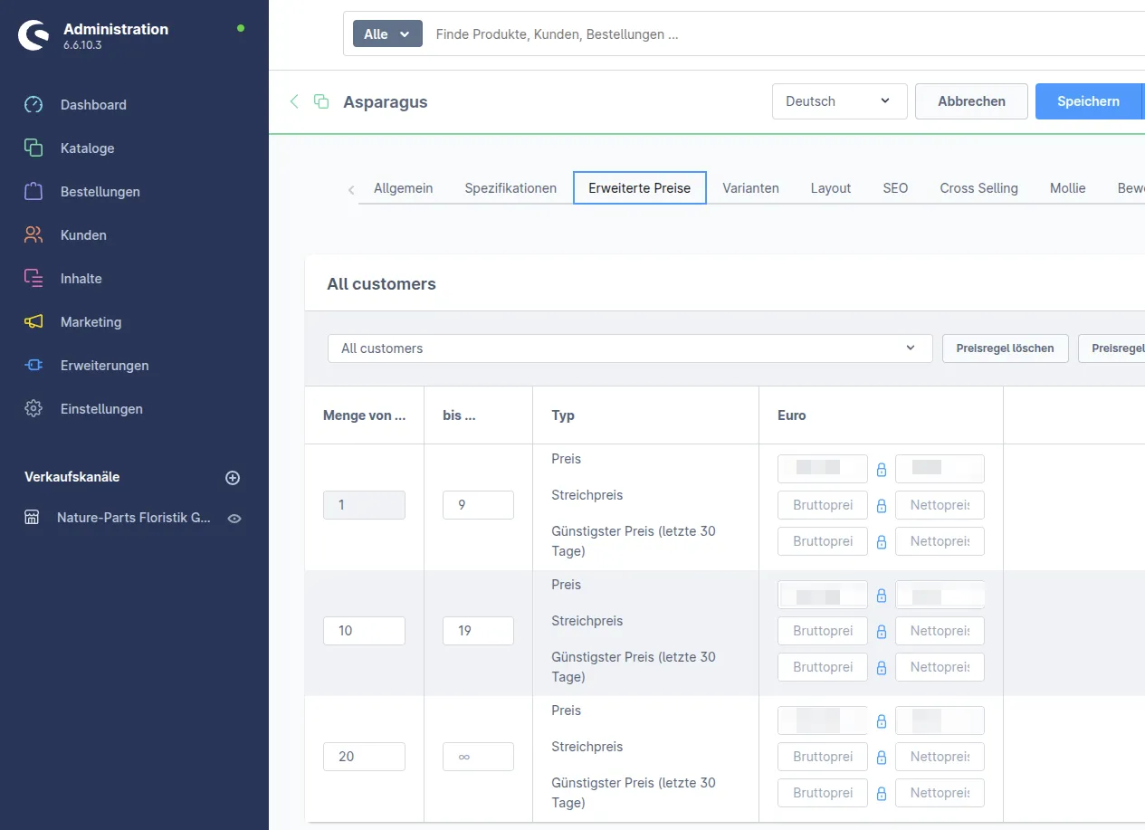Toggle visibility eye of Nature-Parts Floristik channel
1145x830 pixels.
click(x=234, y=519)
